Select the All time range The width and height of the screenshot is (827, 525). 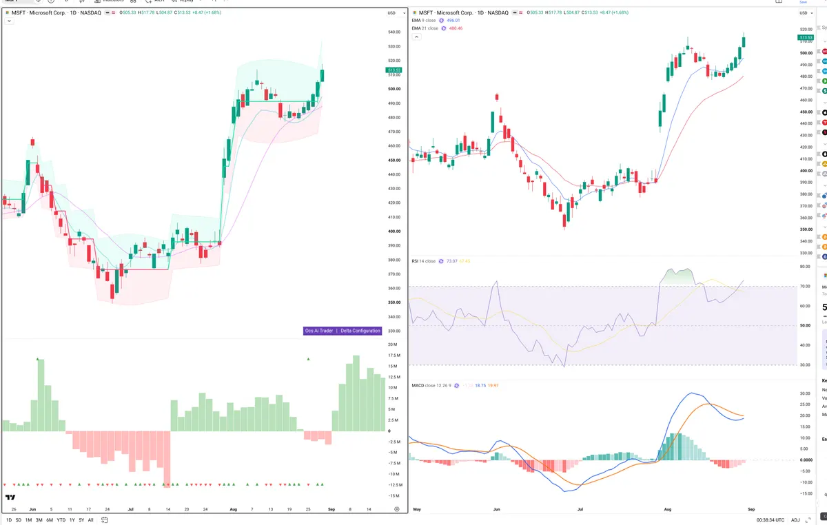[90, 519]
